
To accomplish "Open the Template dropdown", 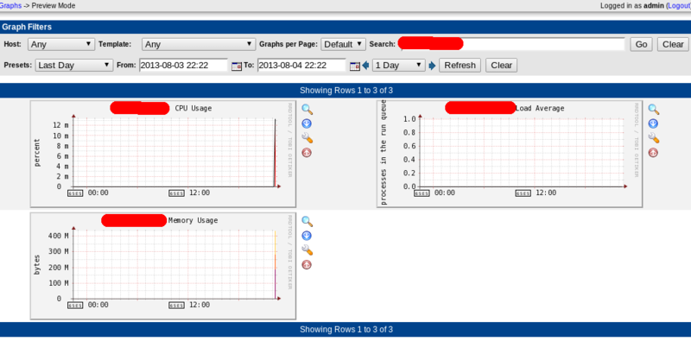I will (199, 44).
